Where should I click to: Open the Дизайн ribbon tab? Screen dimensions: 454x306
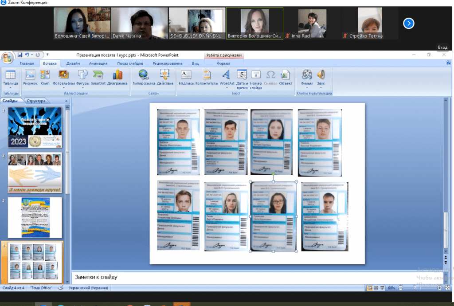(x=73, y=63)
